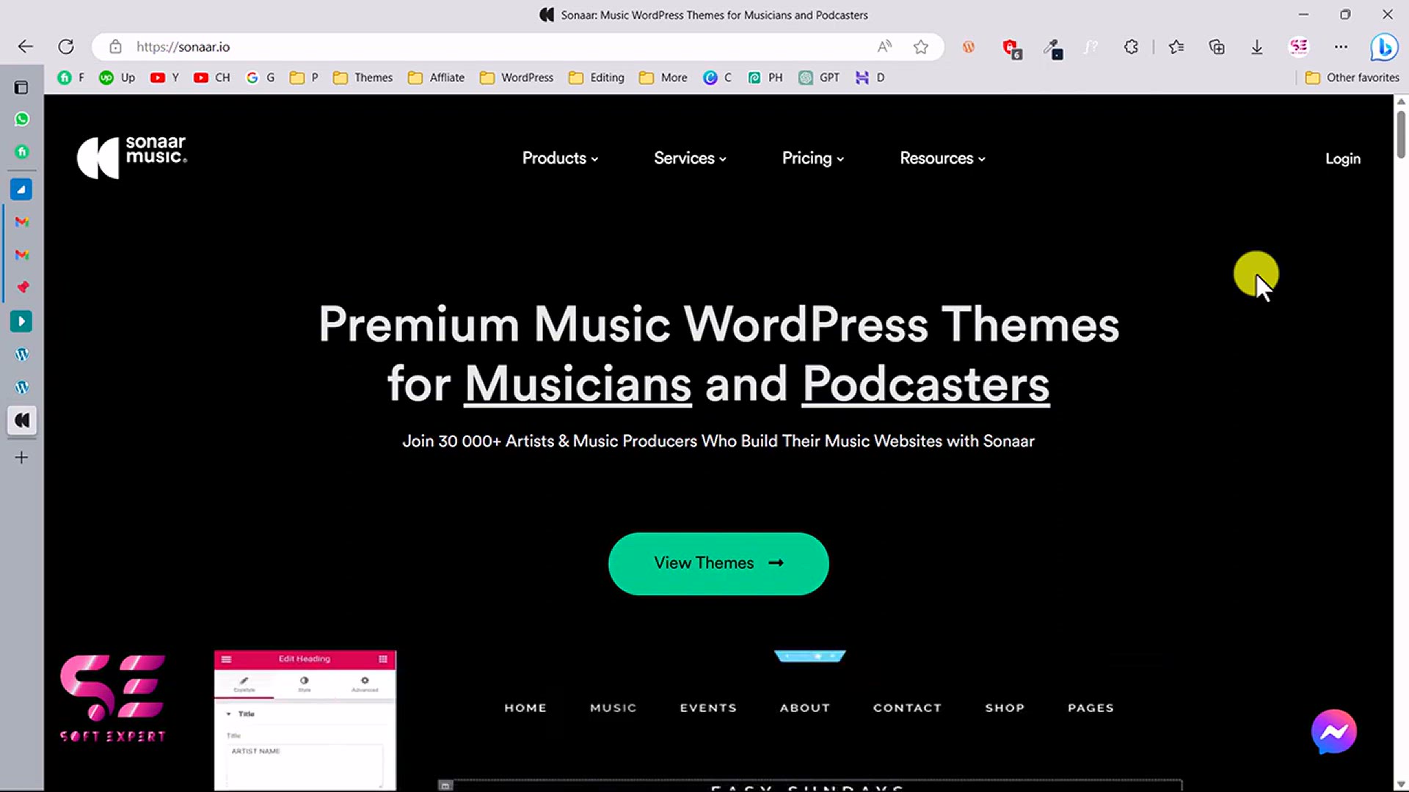Screen dimensions: 1409x792
Task: Open the YouTube Y bookmark
Action: pyautogui.click(x=164, y=78)
